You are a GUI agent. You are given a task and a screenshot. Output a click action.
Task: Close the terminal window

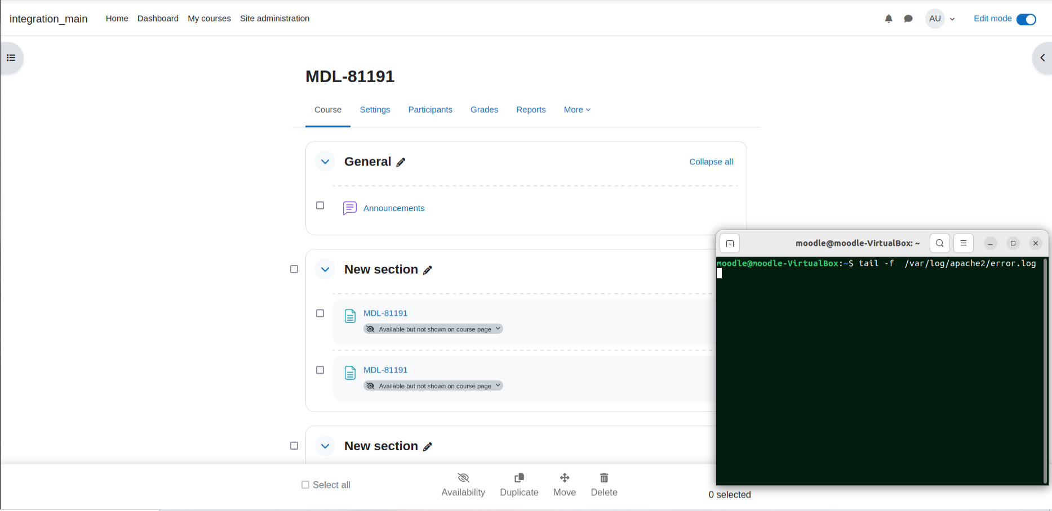pos(1036,243)
